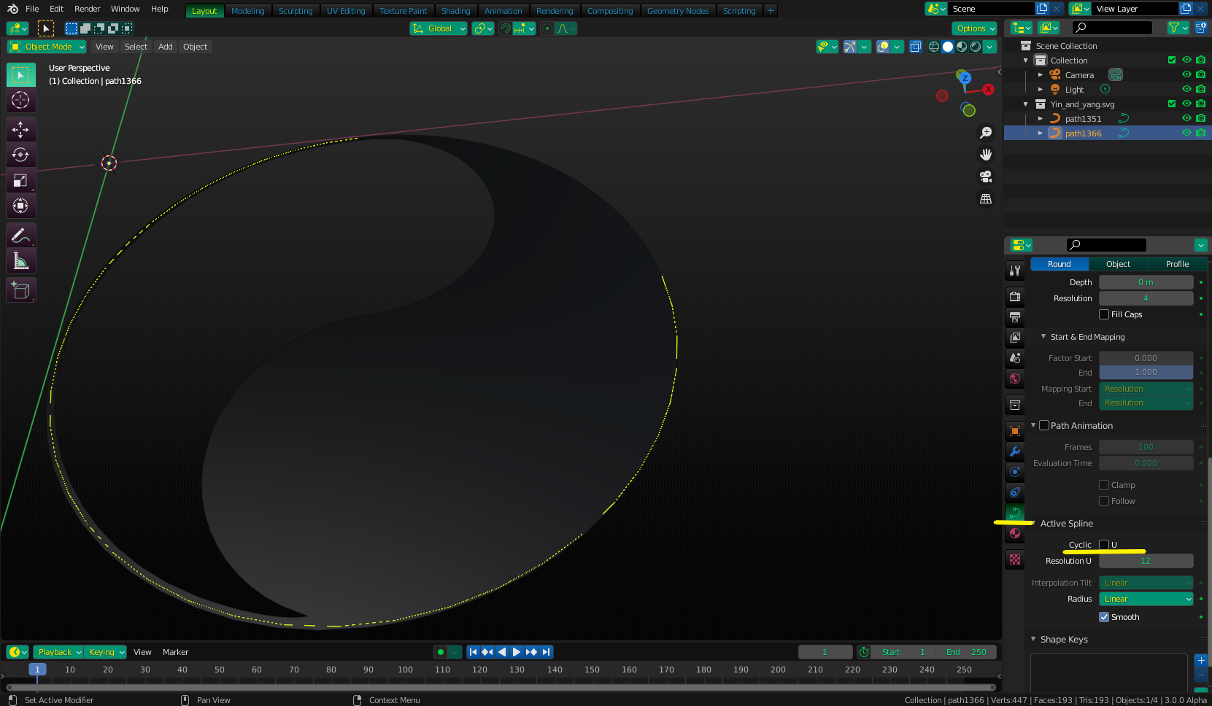Open the Texture properties tab
Image resolution: width=1212 pixels, height=706 pixels.
pyautogui.click(x=1015, y=559)
